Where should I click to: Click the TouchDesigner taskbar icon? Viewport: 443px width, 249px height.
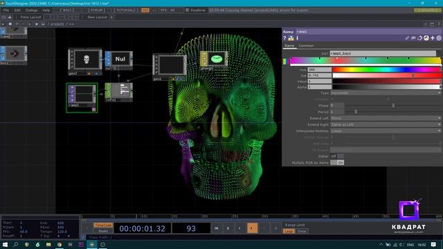tap(92, 244)
